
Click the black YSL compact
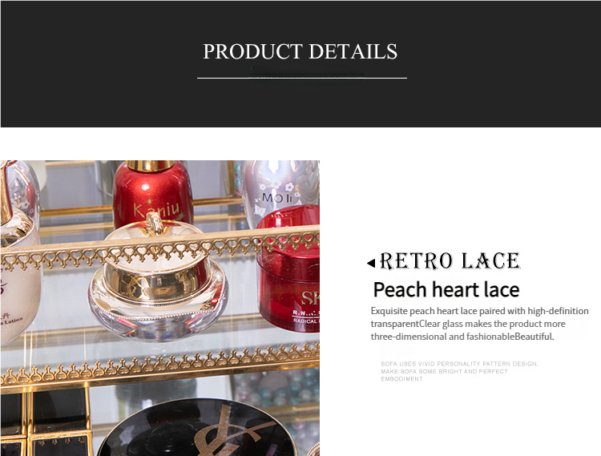(x=196, y=427)
